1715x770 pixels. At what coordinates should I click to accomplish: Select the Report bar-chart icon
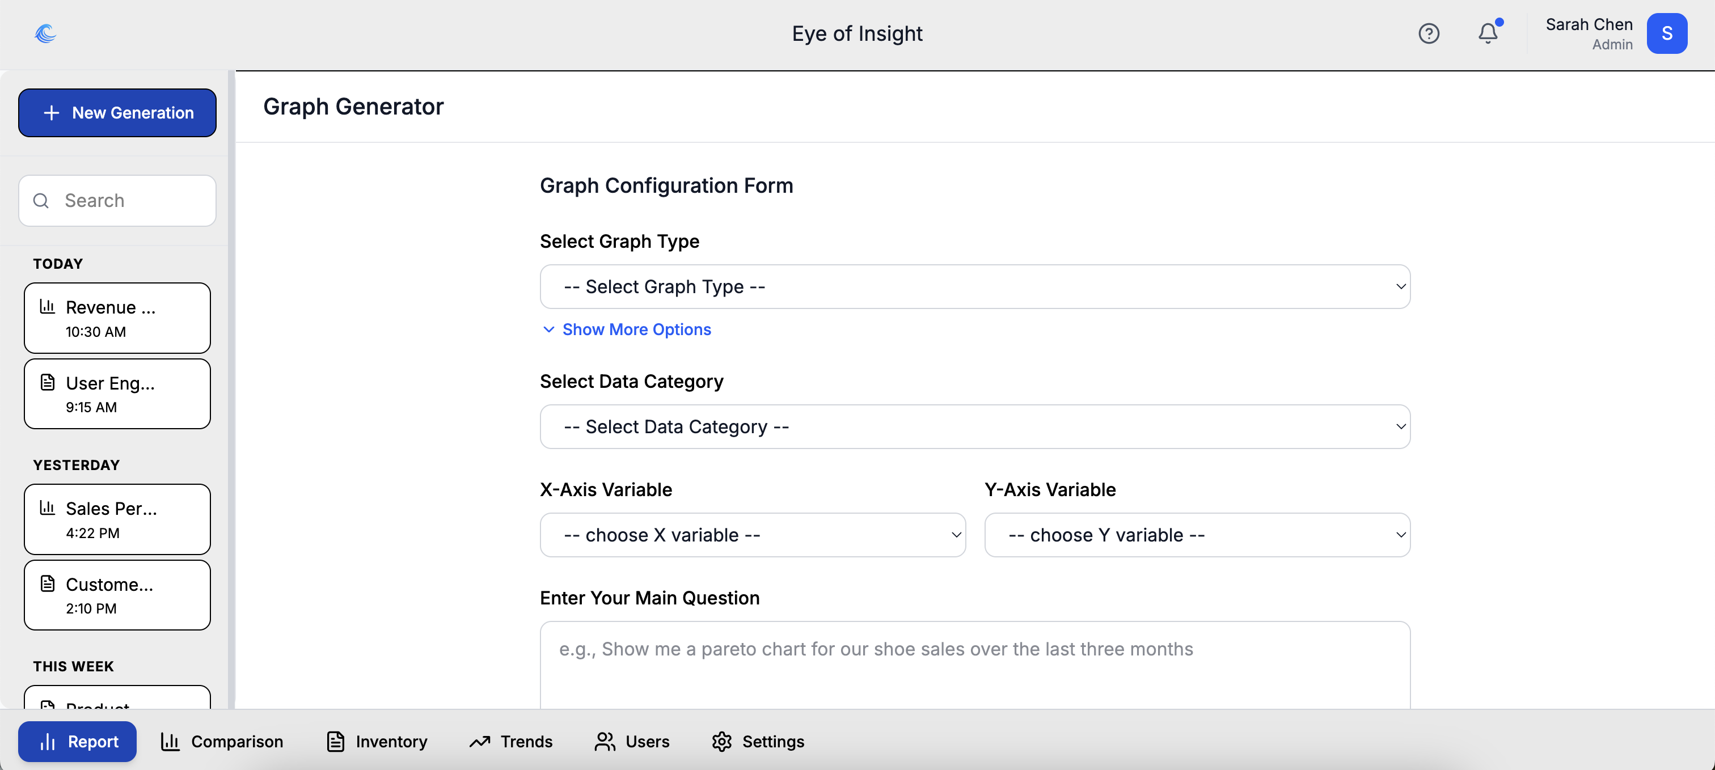(x=48, y=742)
